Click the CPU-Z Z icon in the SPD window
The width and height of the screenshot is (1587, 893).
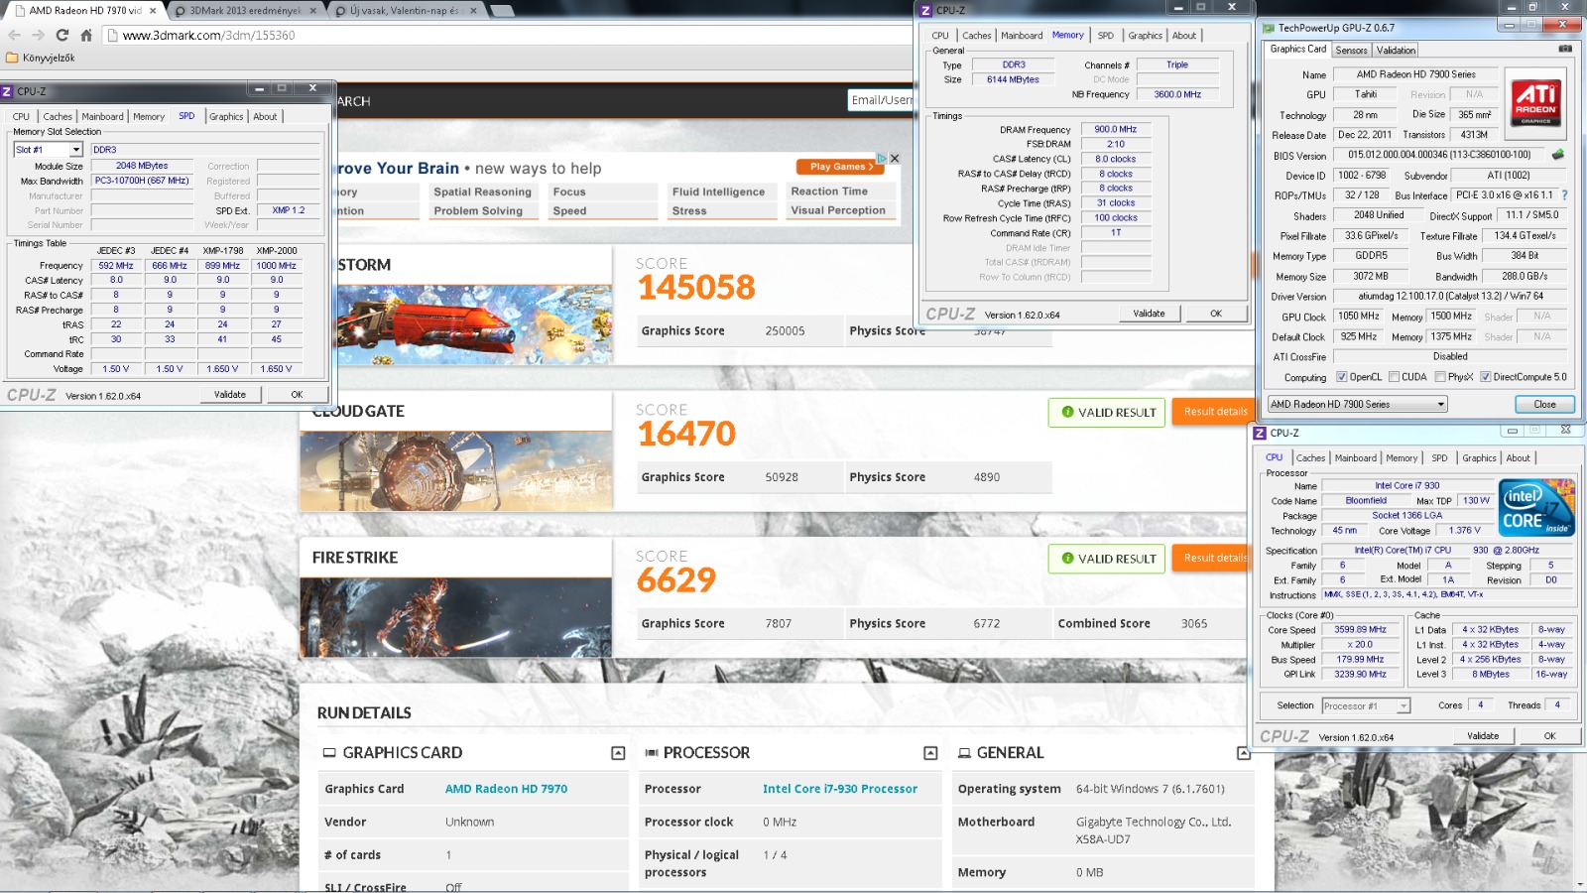tap(7, 91)
